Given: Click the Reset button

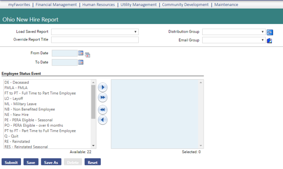Looking at the screenshot, I should (93, 162).
